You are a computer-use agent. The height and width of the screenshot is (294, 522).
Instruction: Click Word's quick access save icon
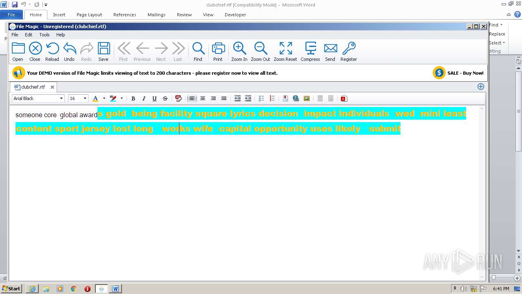15,4
